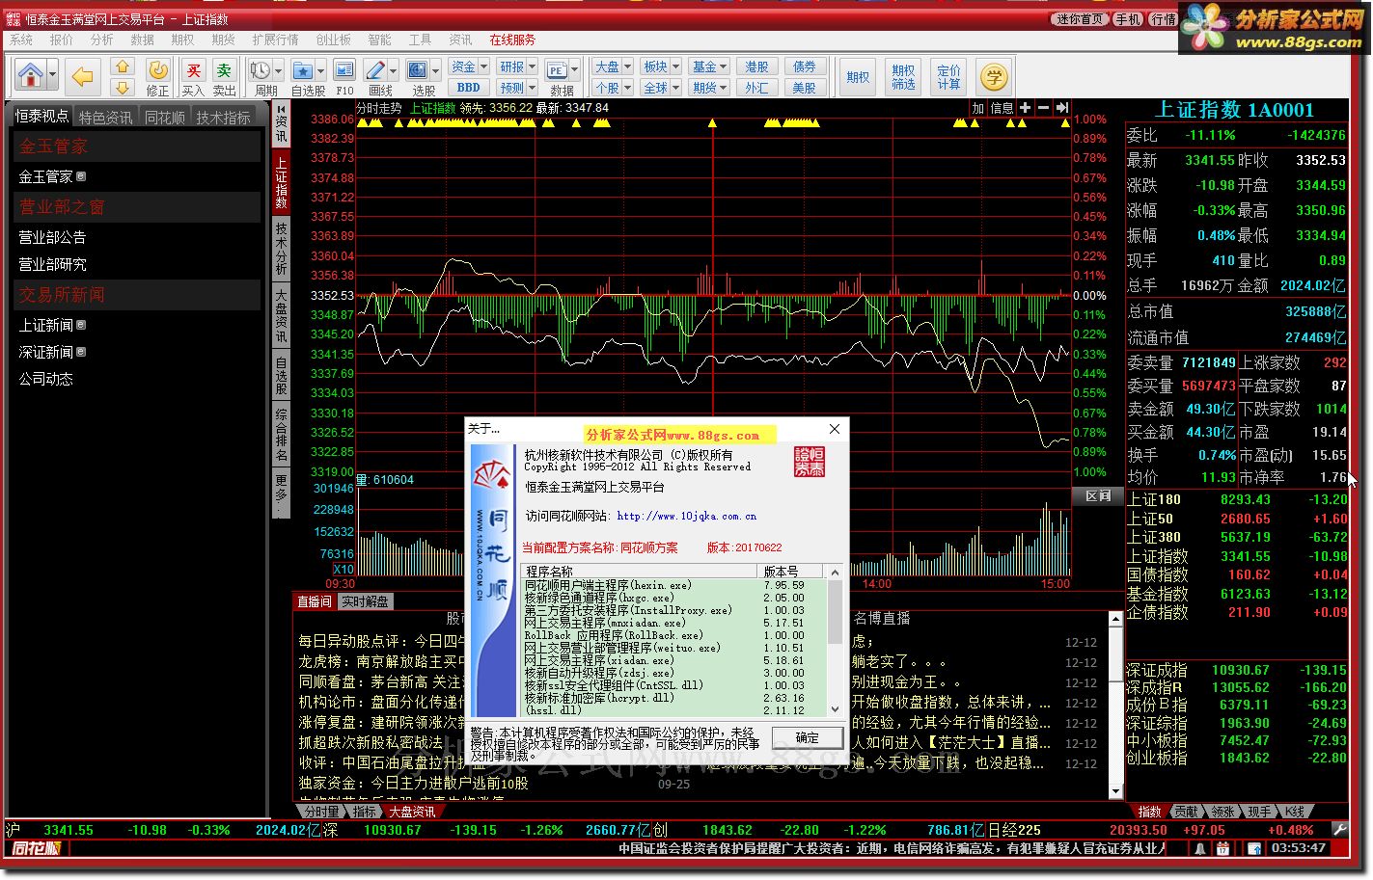1373x880 pixels.
Task: Click the 定价计算 button
Action: pos(948,76)
